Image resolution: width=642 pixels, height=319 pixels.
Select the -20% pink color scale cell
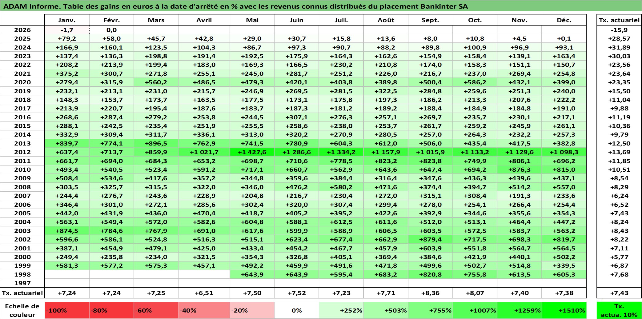click(252, 310)
